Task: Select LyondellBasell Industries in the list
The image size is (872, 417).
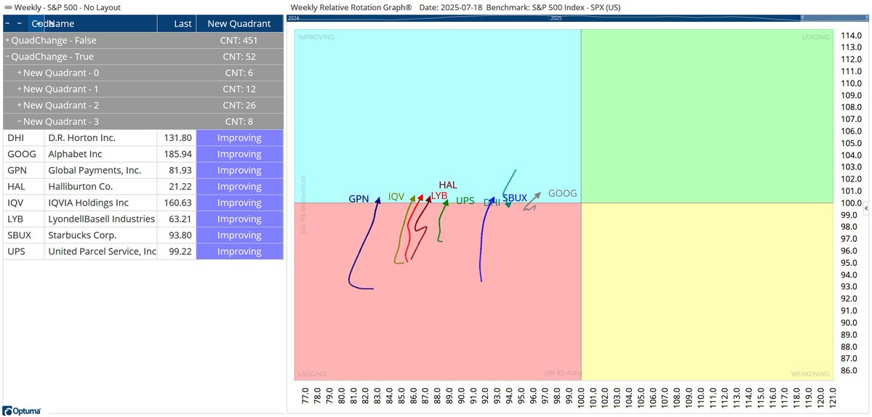Action: point(101,219)
